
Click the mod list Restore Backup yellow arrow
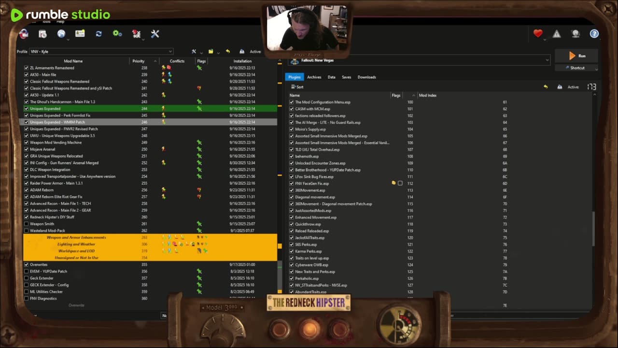[x=228, y=51]
